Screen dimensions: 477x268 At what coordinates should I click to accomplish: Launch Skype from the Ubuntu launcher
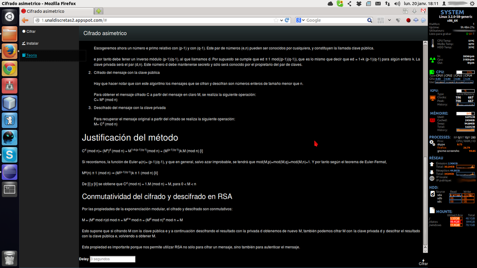[10, 155]
